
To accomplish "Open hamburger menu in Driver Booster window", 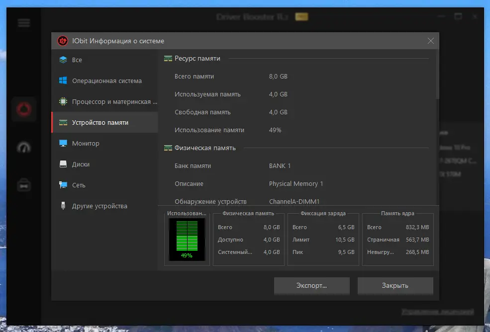I will coord(24,23).
